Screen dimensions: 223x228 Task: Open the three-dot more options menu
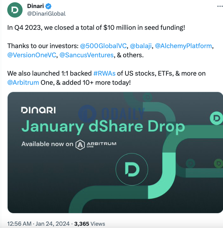click(x=220, y=6)
